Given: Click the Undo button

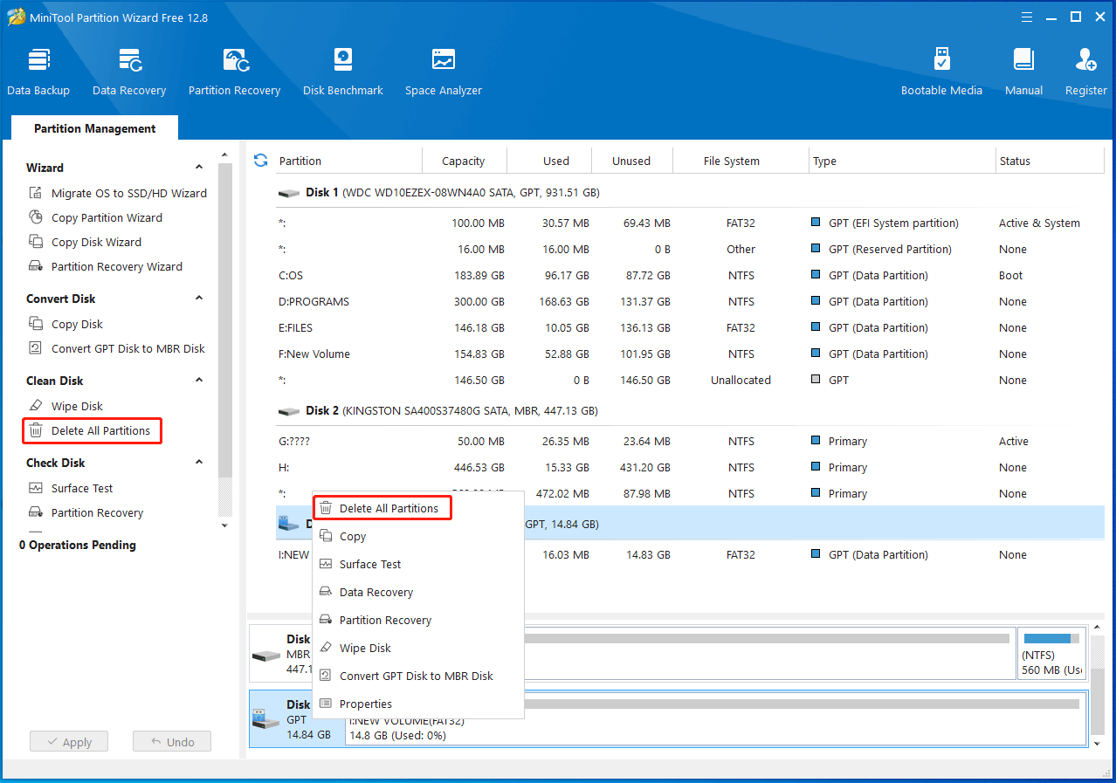Looking at the screenshot, I should pos(172,742).
